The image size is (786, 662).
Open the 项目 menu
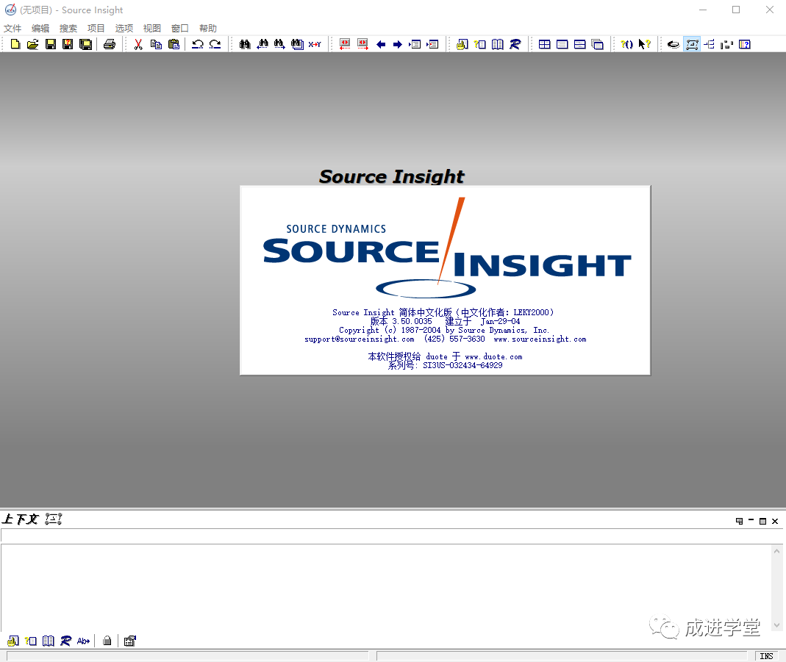pos(96,28)
